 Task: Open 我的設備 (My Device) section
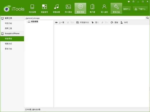(x=32, y=8)
